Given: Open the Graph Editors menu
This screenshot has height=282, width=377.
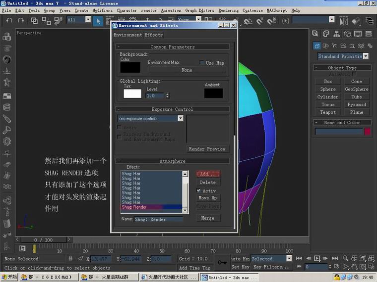Looking at the screenshot, I should point(199,10).
